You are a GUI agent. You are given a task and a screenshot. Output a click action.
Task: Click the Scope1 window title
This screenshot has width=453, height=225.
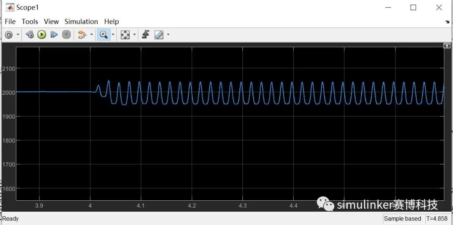click(x=27, y=8)
